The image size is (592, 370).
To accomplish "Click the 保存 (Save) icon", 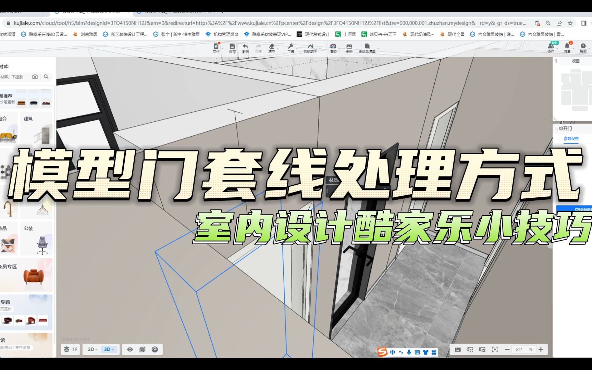I will 232,48.
